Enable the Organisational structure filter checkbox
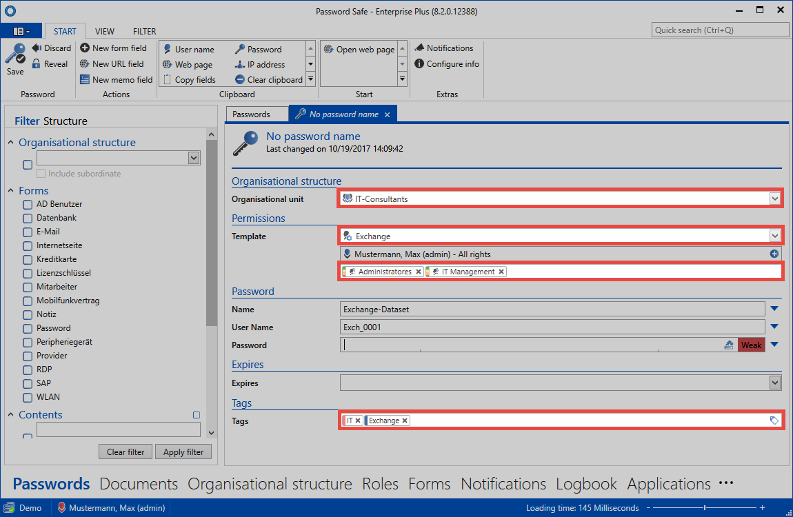The image size is (793, 517). coord(28,164)
